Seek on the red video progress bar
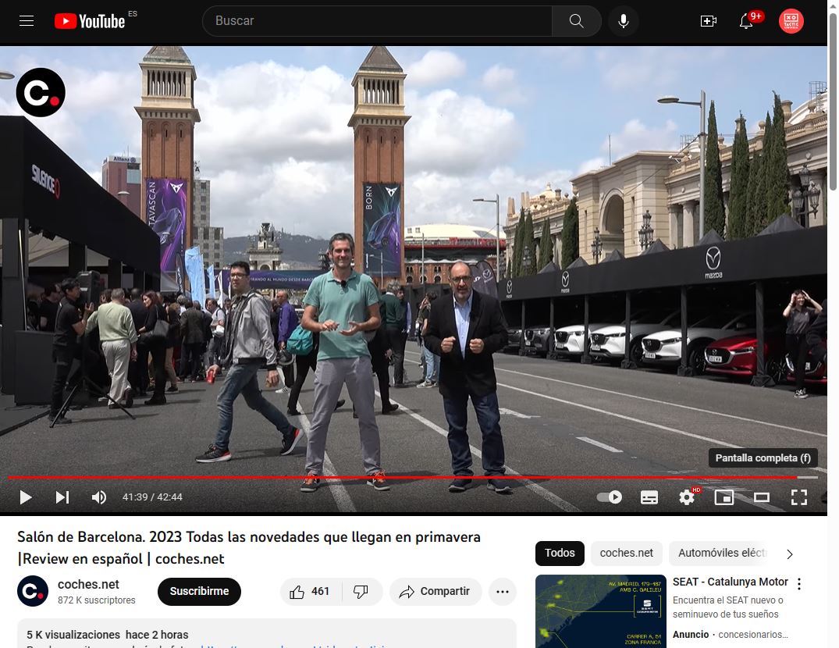This screenshot has width=839, height=648. click(x=413, y=477)
